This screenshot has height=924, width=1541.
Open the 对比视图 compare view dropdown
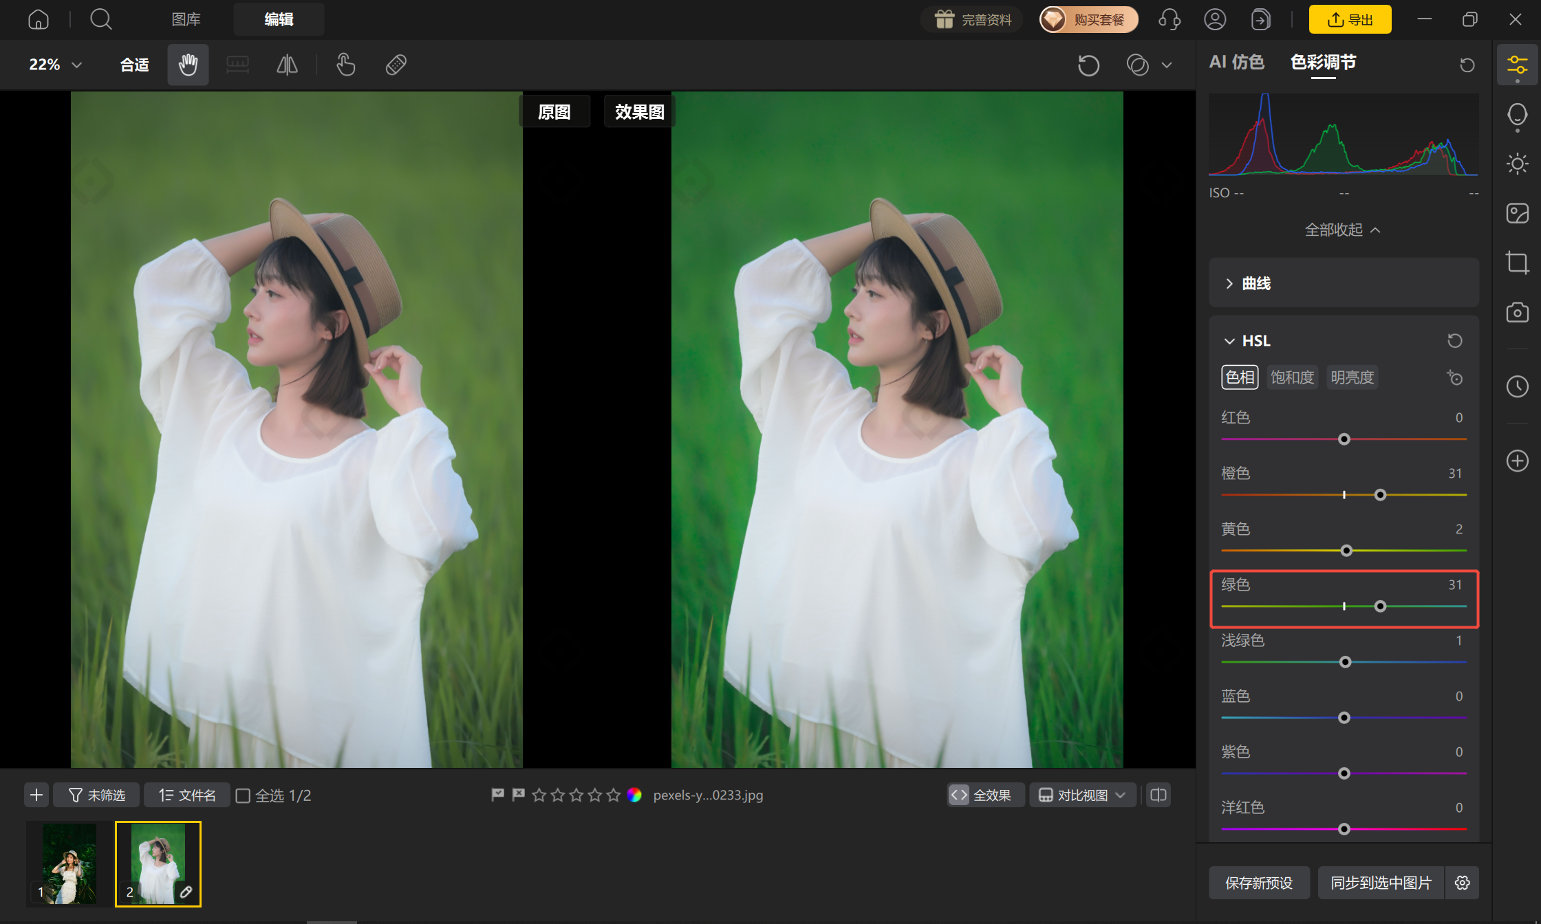click(1082, 795)
